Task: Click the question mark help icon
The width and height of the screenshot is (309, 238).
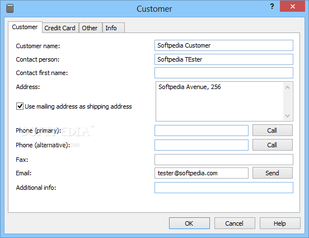Action: 272,6
